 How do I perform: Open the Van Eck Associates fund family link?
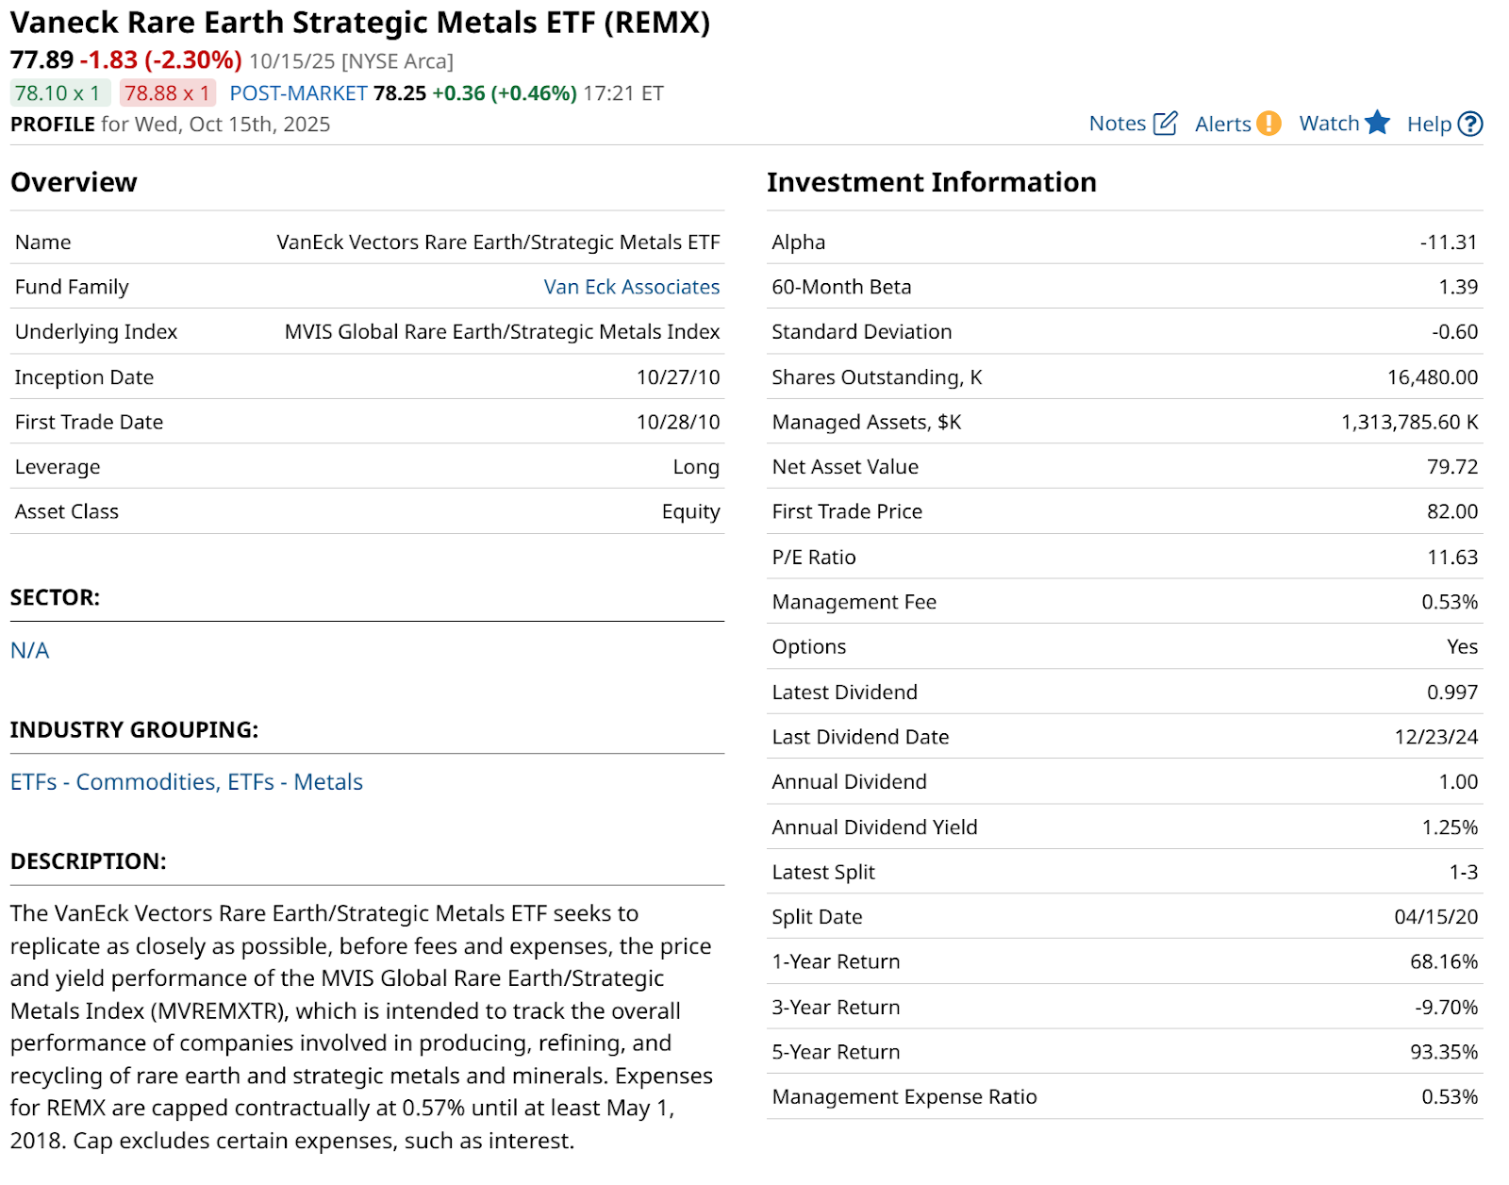(x=631, y=287)
